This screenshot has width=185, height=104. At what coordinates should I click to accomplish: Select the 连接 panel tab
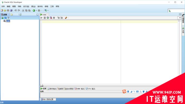(x=5, y=14)
